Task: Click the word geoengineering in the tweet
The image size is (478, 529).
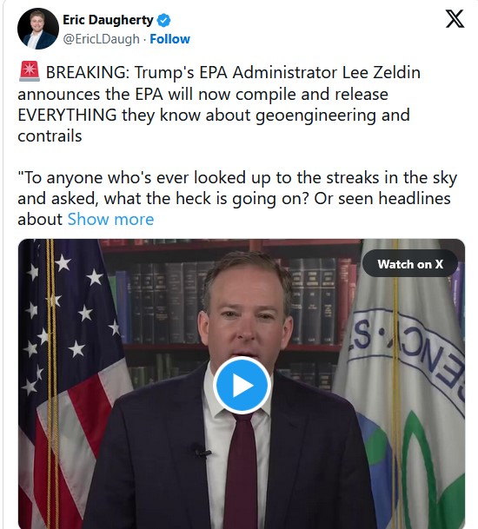Action: (x=315, y=116)
